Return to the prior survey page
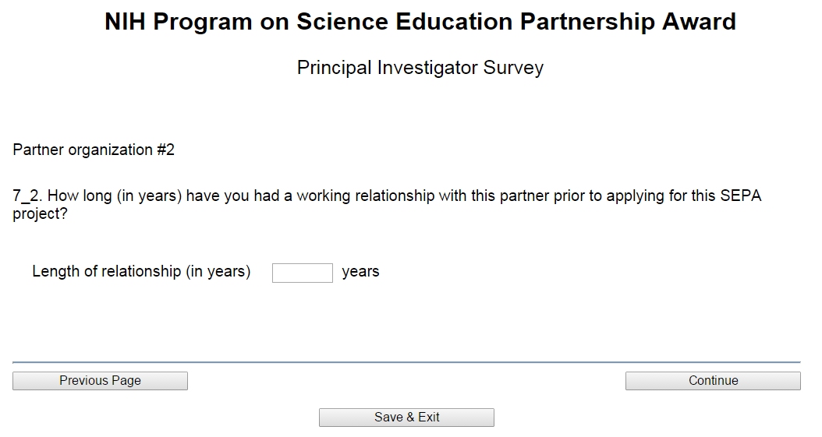The width and height of the screenshot is (822, 437). (100, 381)
